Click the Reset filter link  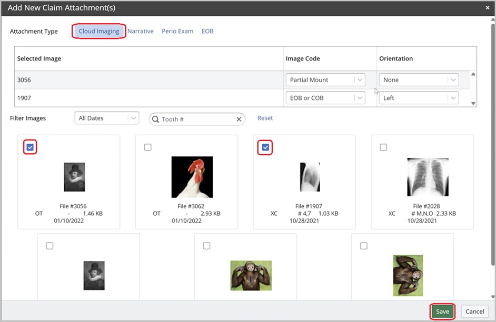coord(265,118)
